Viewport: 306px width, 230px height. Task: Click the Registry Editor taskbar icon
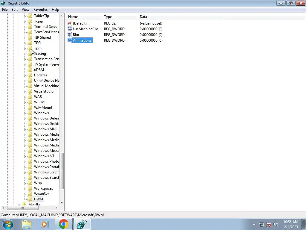click(82, 224)
